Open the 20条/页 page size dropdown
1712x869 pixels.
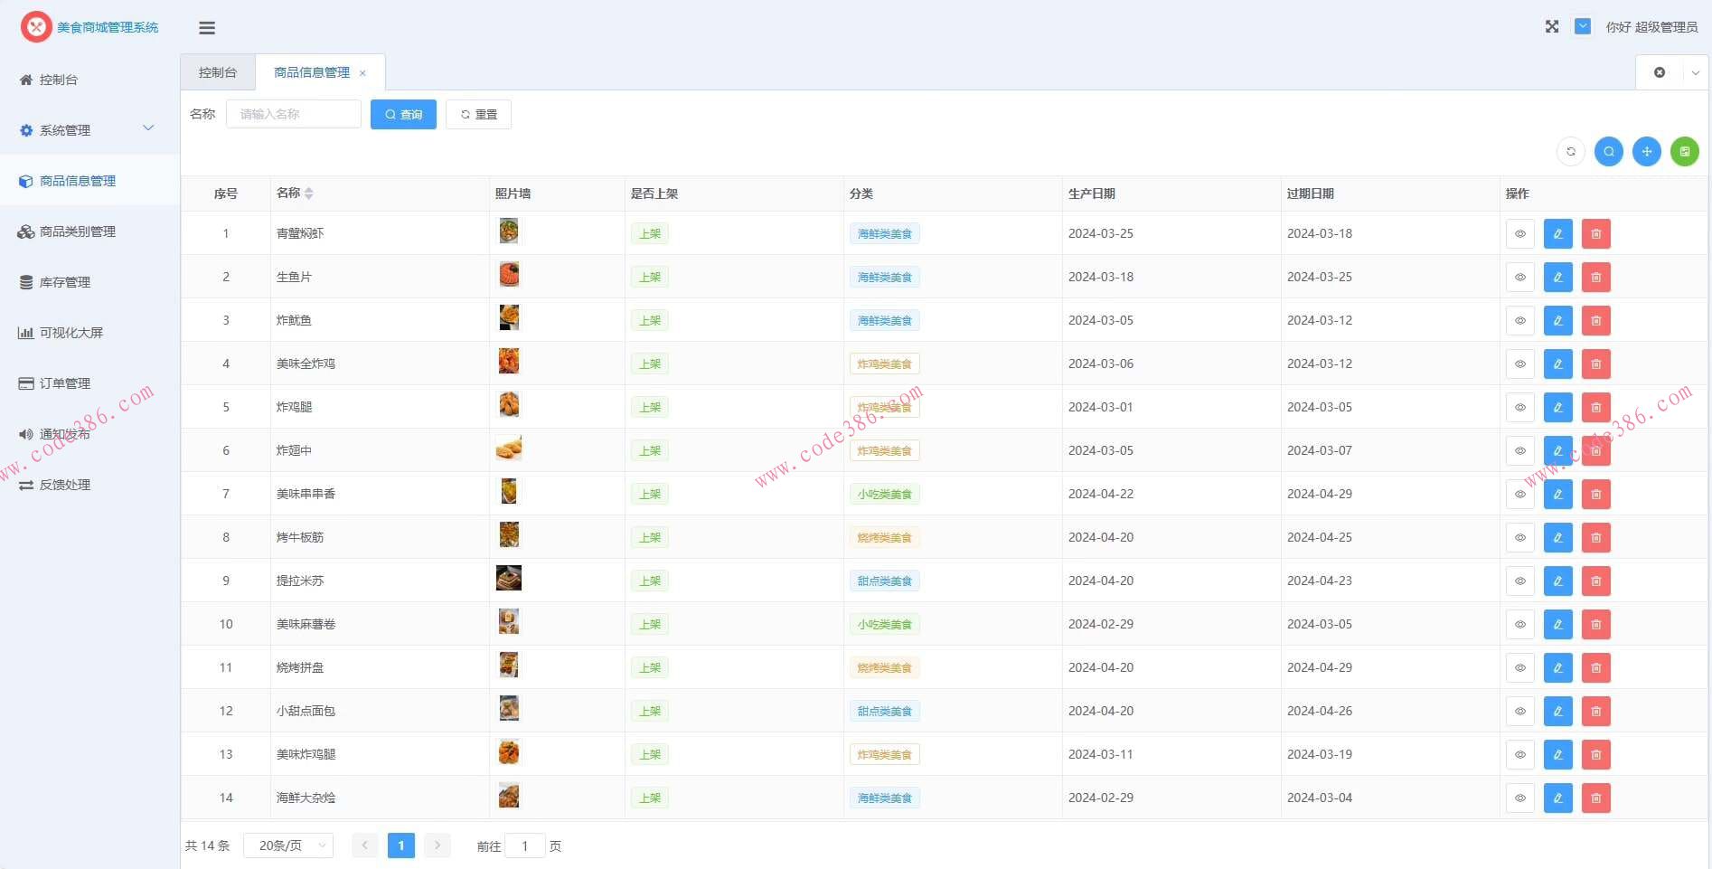288,846
